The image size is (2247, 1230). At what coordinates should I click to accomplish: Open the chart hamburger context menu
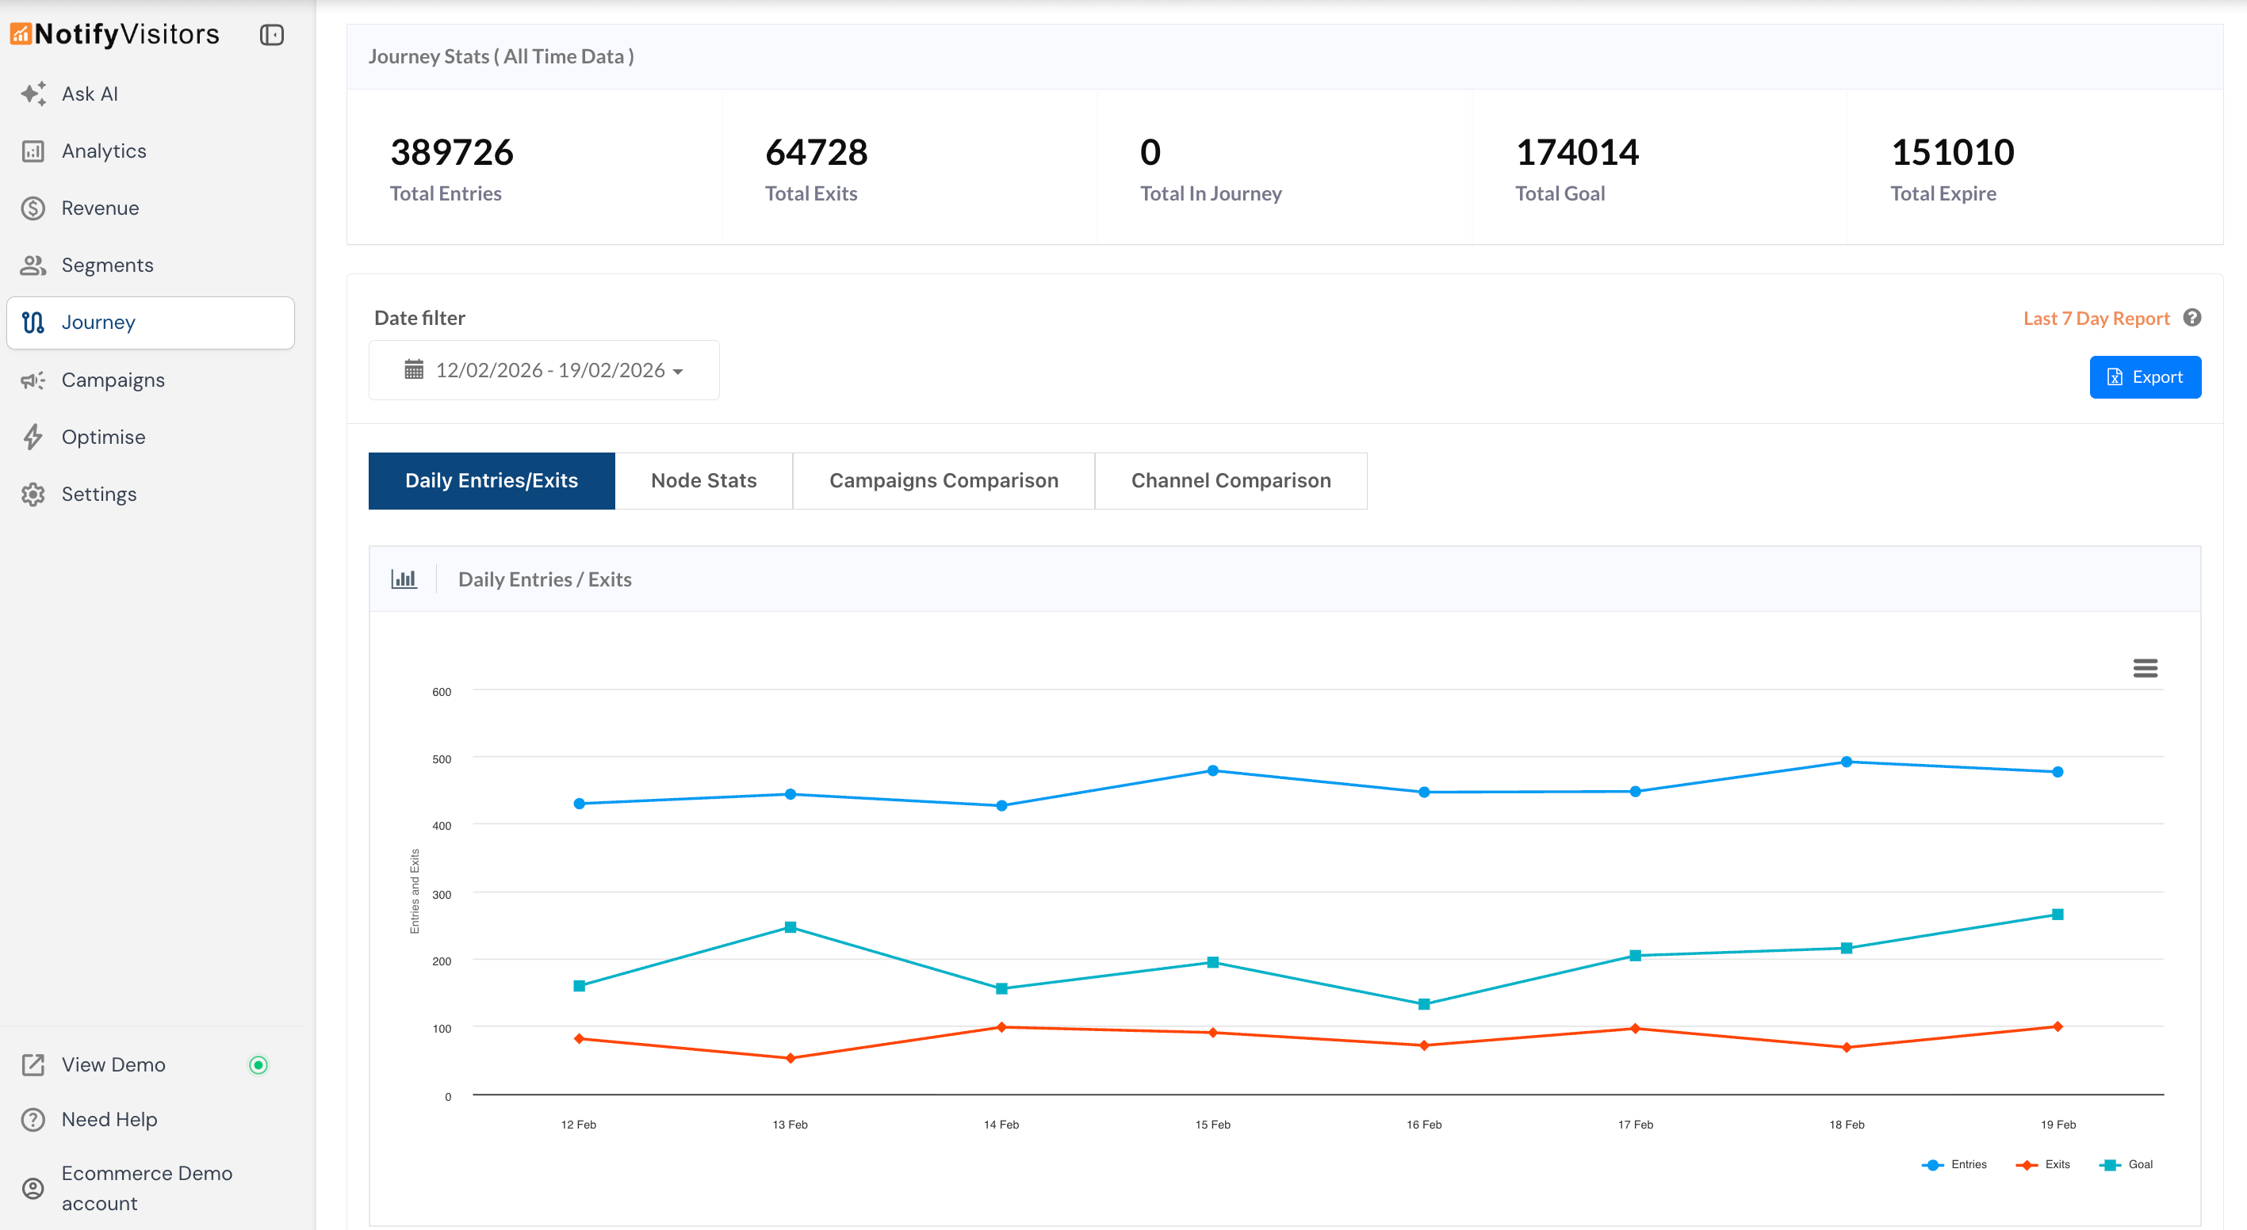(2145, 668)
